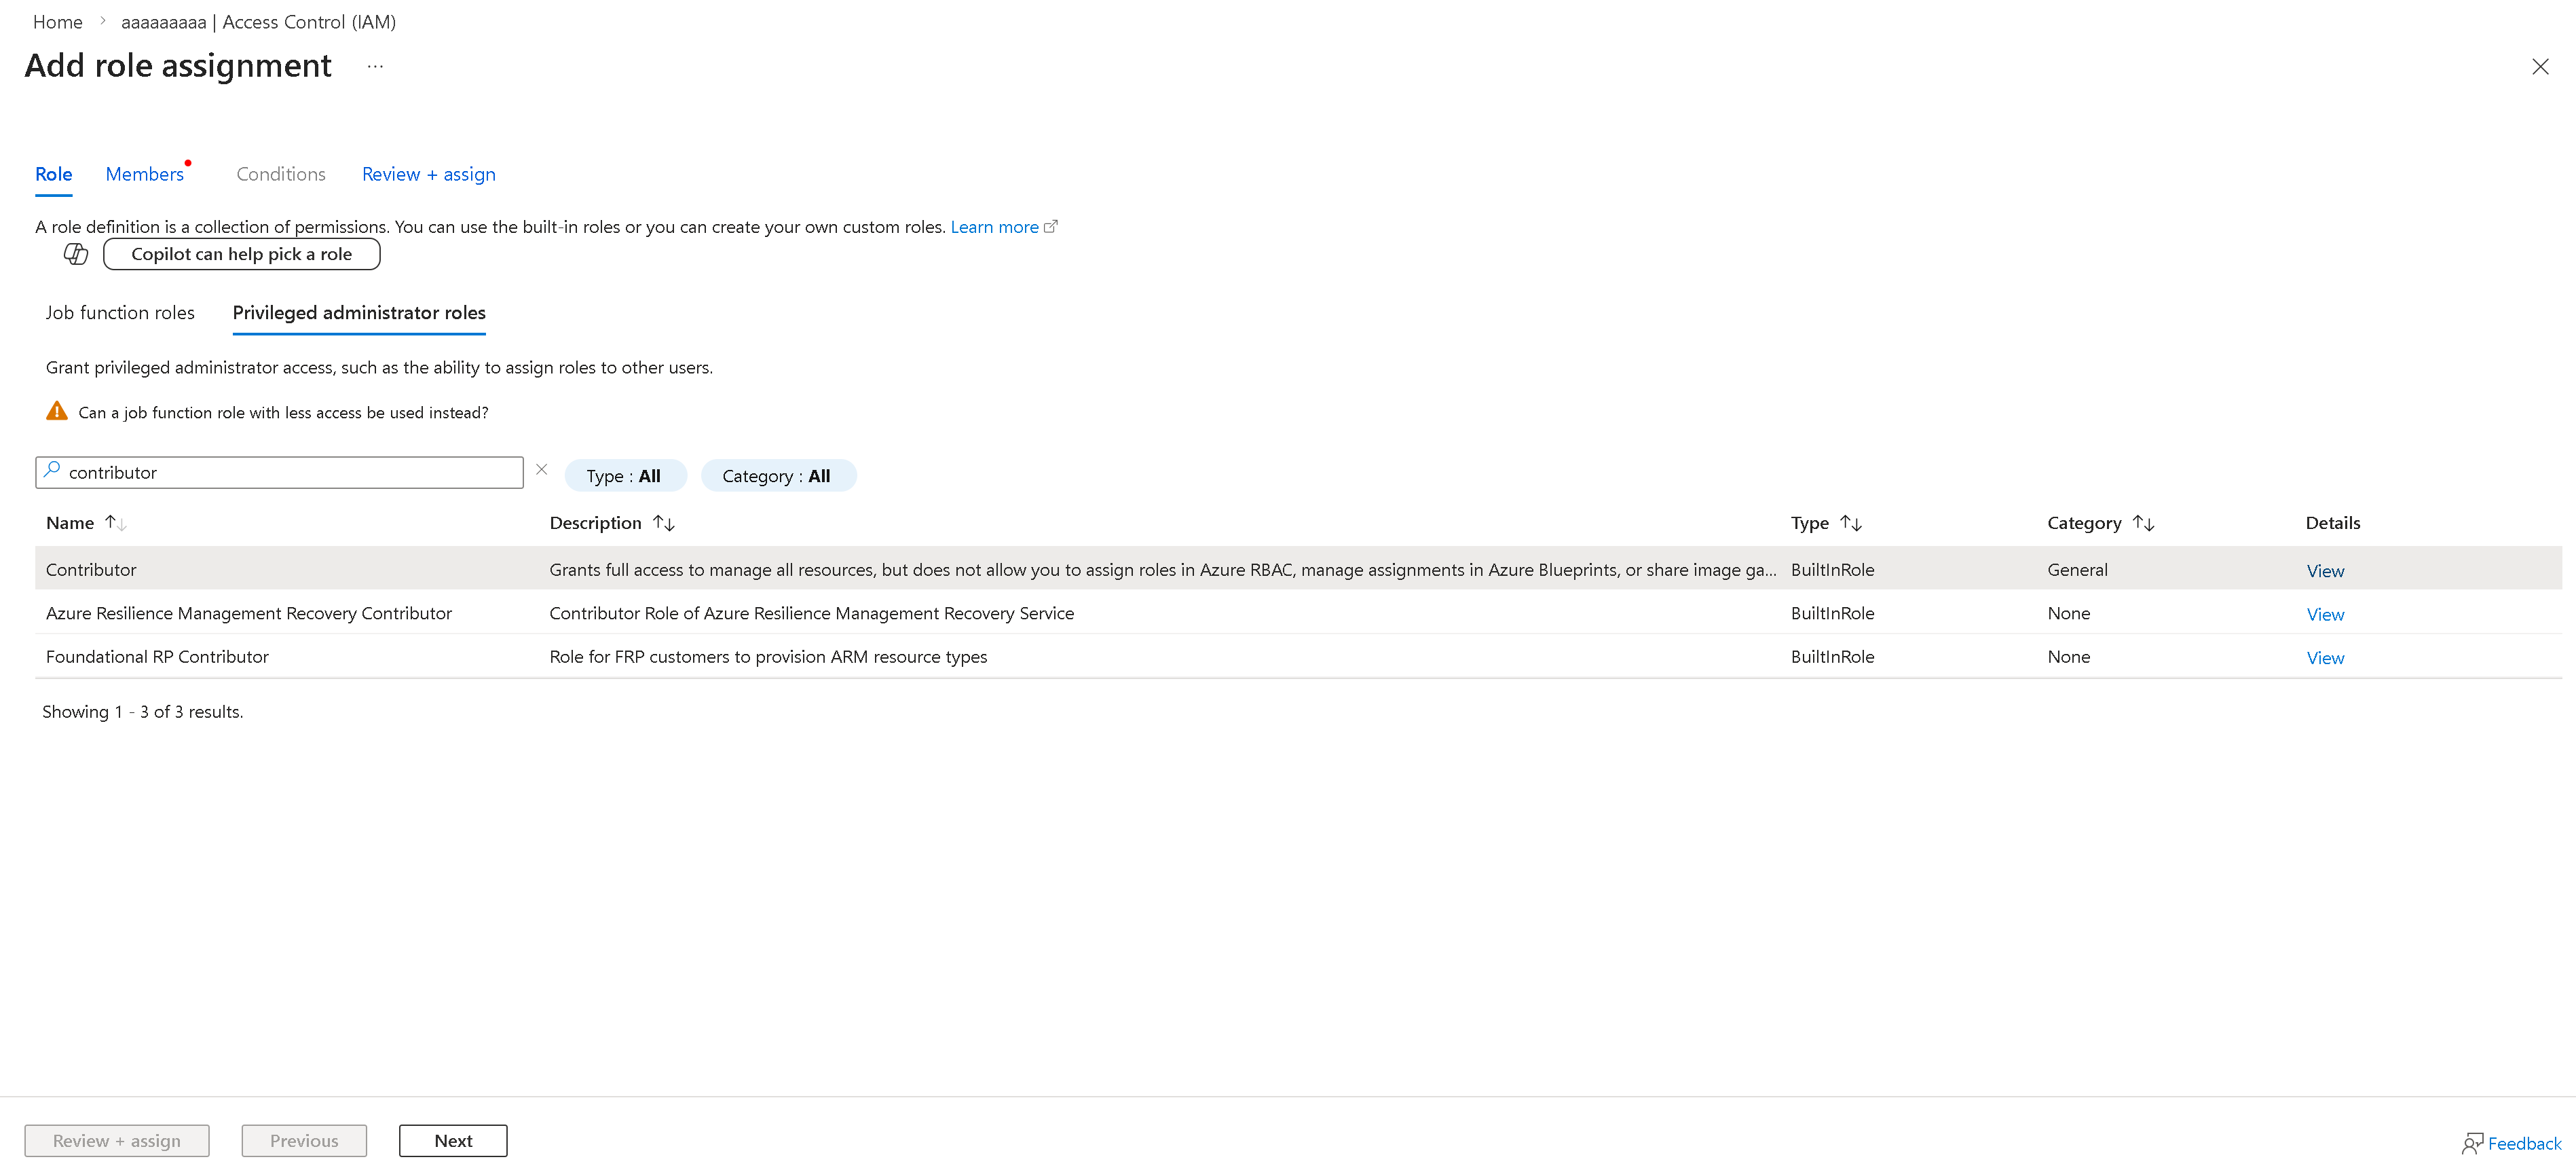Click the Copilot icon beside role helper
Screen dimensions: 2576x1168
coord(76,254)
